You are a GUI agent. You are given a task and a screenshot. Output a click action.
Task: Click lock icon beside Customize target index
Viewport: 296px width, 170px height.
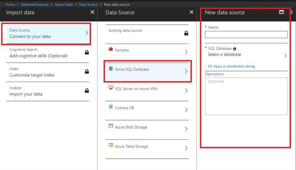click(x=87, y=72)
